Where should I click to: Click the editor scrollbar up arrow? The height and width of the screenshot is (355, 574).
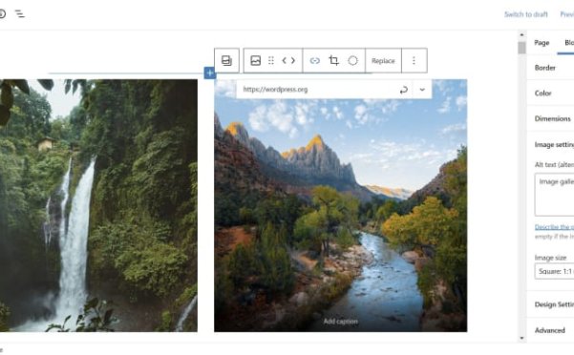[x=521, y=34]
